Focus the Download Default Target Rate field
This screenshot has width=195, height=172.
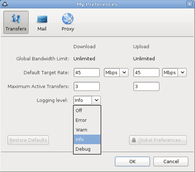87,73
